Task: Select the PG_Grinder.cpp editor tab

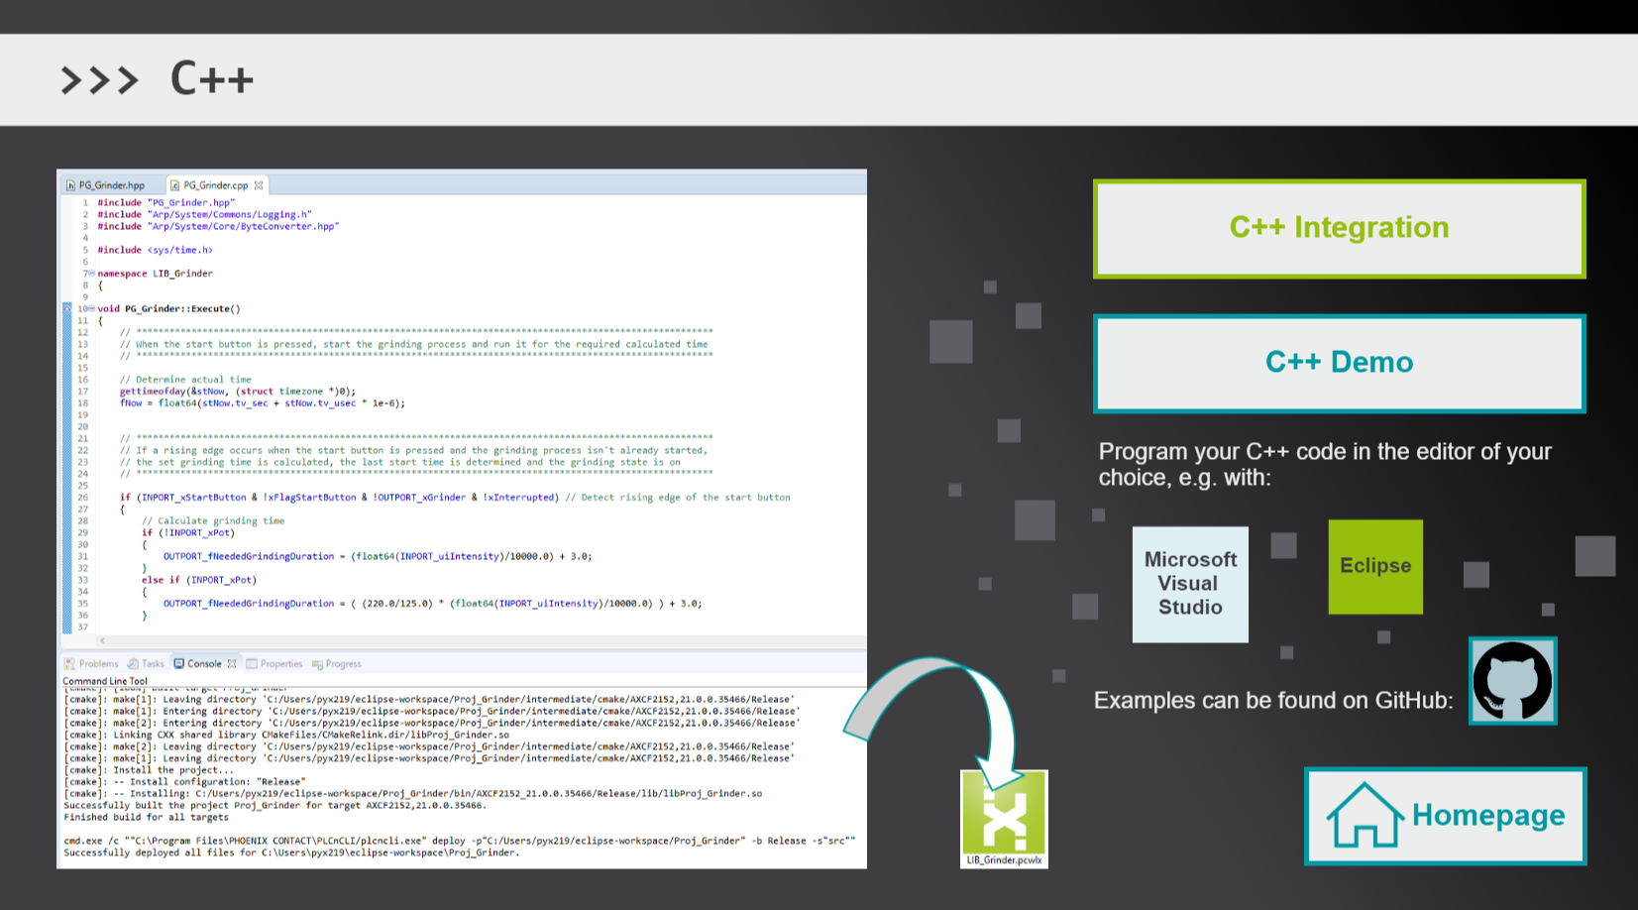Action: pos(215,185)
